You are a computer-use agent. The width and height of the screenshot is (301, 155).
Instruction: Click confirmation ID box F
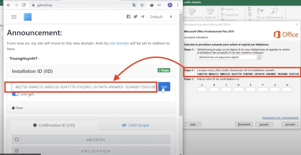click(263, 89)
